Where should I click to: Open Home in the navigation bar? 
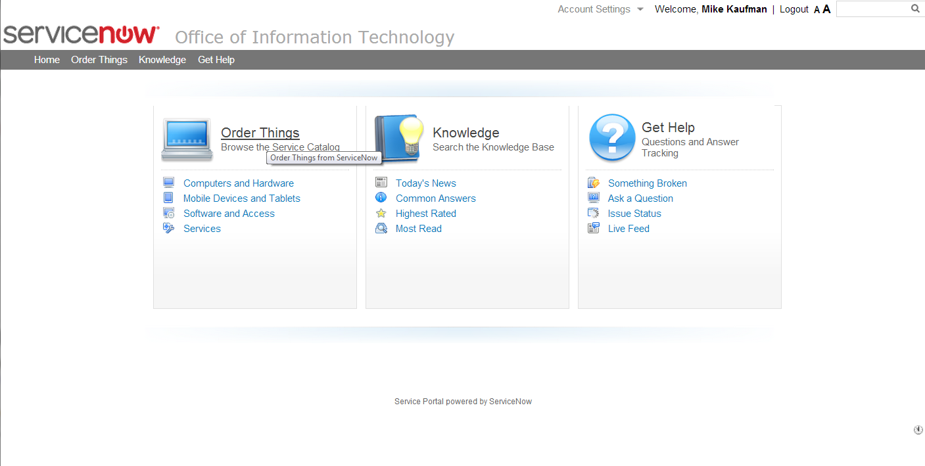pos(47,60)
